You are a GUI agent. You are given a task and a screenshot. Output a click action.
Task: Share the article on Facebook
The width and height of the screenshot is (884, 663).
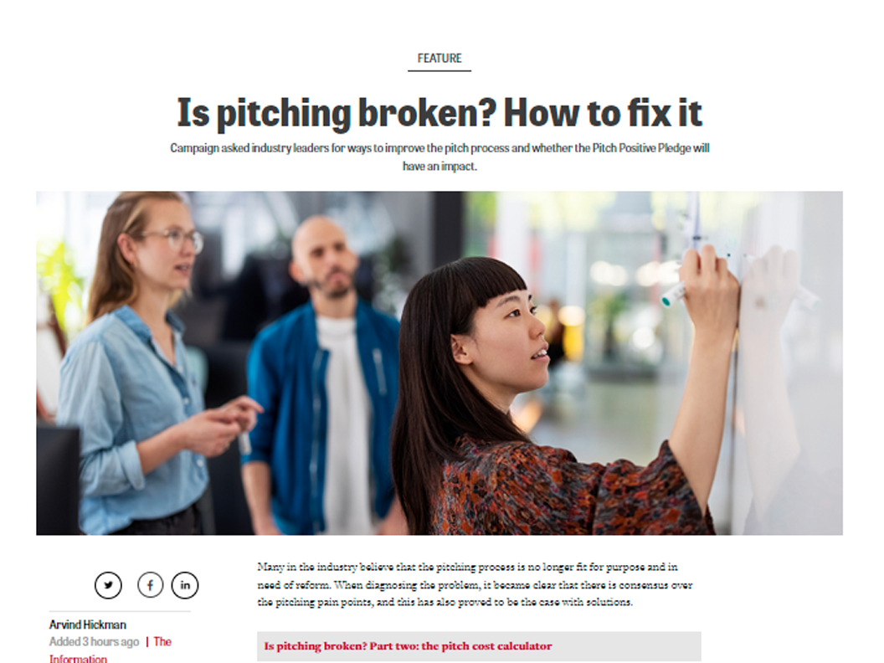tap(151, 585)
